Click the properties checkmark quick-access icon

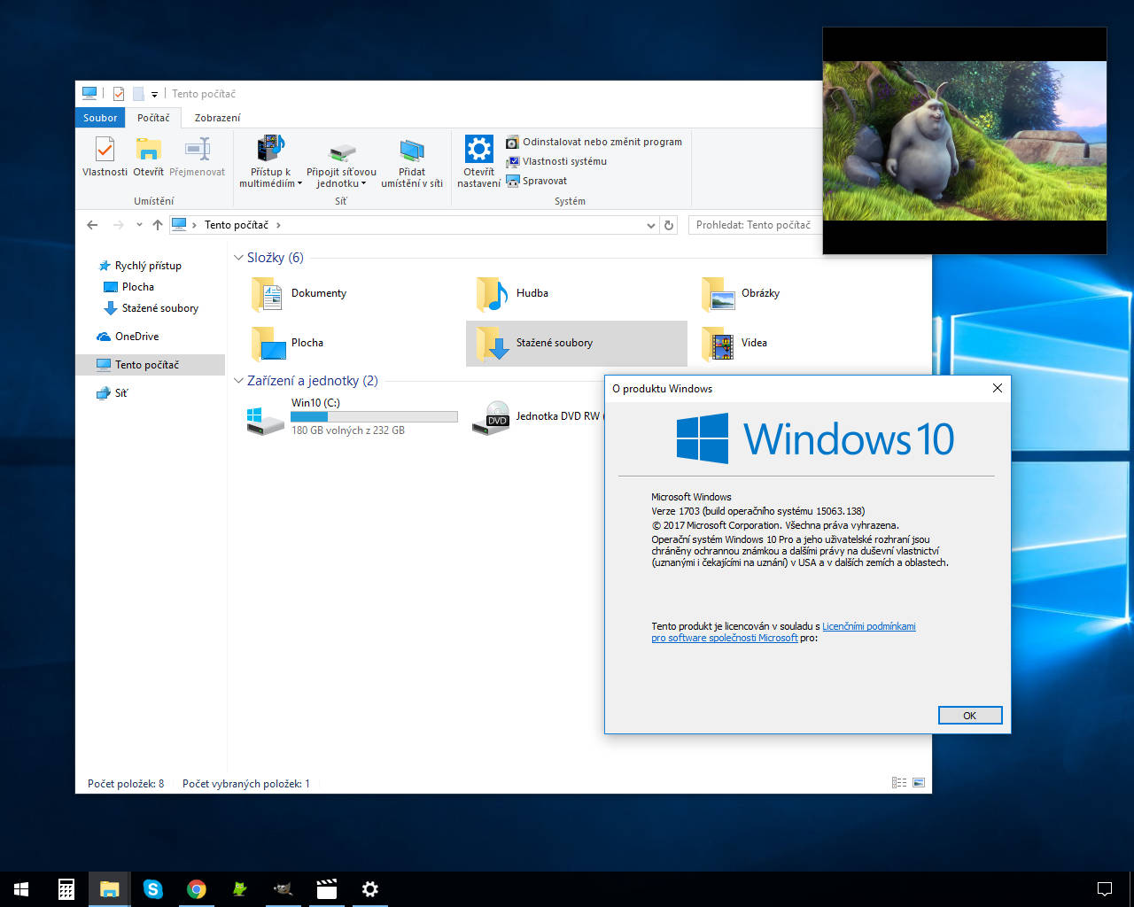point(119,94)
